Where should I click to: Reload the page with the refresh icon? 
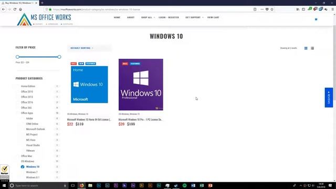click(x=15, y=9)
